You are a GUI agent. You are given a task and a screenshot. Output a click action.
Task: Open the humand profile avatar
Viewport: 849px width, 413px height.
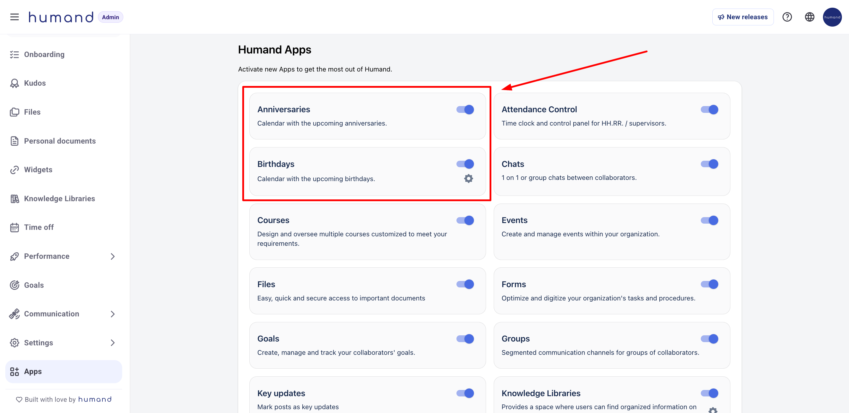832,17
